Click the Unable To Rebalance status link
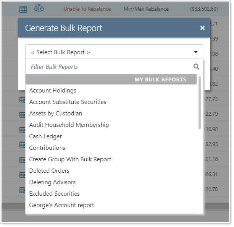The image size is (234, 227). [87, 9]
